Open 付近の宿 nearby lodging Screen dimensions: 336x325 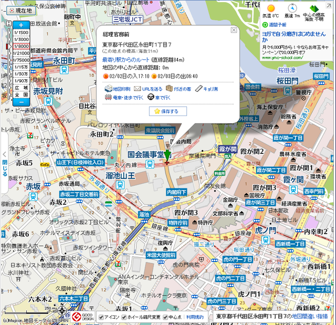(178, 89)
